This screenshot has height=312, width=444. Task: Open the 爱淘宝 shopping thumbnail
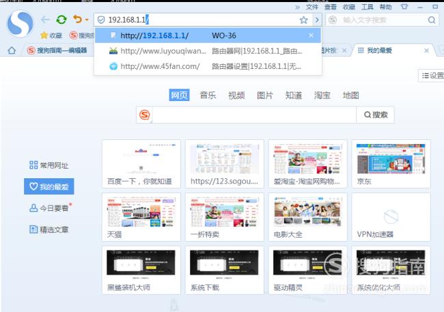[x=307, y=164]
